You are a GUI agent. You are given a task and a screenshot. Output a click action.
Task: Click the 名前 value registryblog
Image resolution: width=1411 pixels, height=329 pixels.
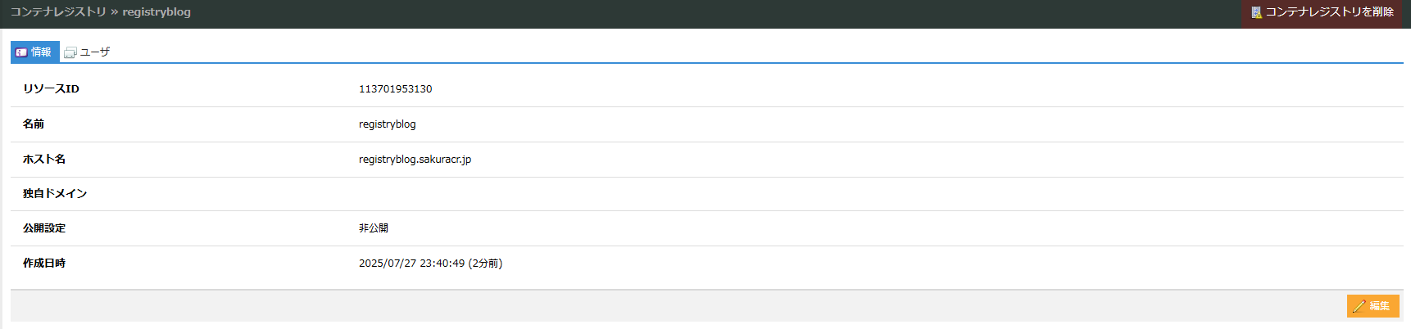coord(387,124)
